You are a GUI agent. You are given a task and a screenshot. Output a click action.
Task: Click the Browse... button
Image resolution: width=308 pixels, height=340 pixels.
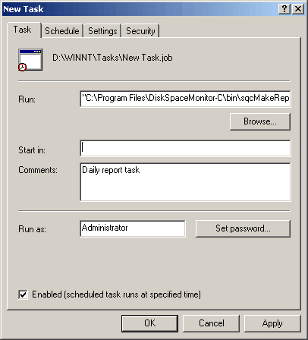point(260,121)
